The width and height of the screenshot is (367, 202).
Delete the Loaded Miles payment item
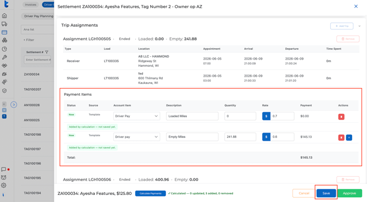pyautogui.click(x=341, y=117)
